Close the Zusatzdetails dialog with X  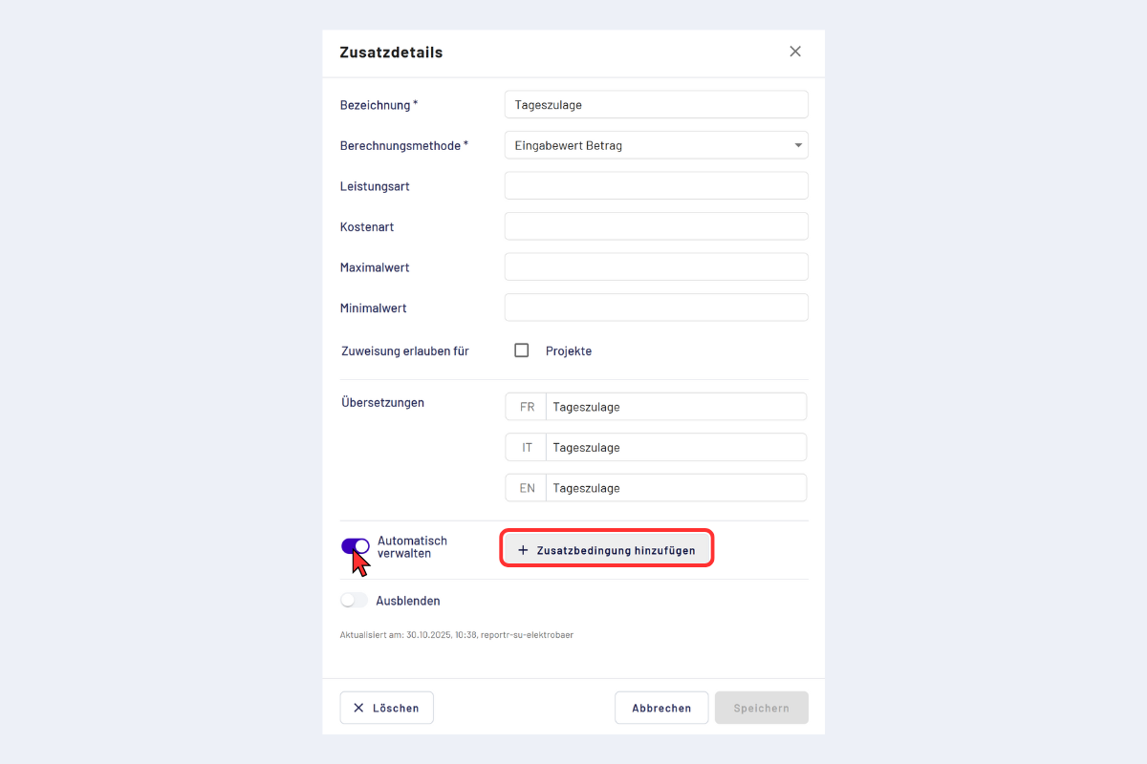point(795,52)
